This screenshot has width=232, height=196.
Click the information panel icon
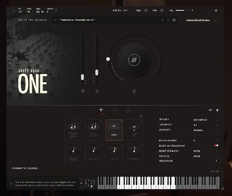(11, 183)
